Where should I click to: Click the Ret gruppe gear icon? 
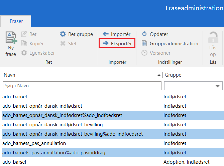coord(63,34)
